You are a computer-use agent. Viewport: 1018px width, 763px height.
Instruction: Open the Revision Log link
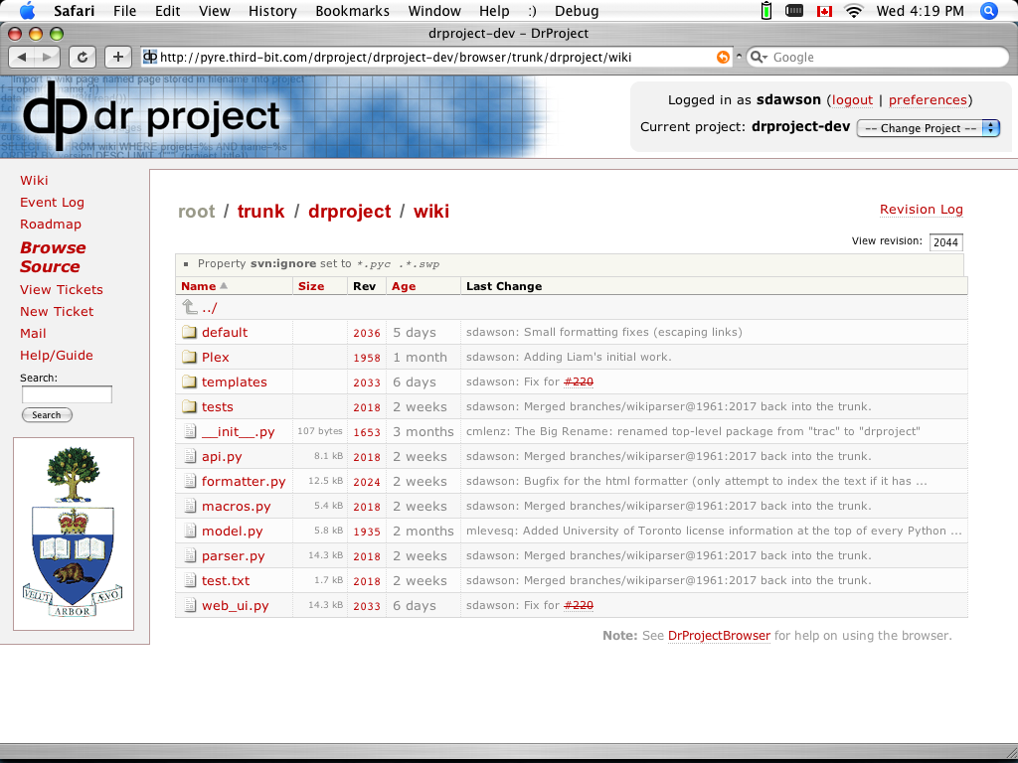tap(921, 209)
